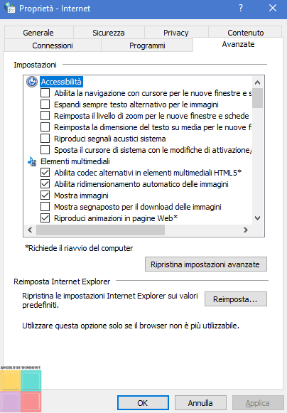Close the dialog with X icon

tap(273, 8)
